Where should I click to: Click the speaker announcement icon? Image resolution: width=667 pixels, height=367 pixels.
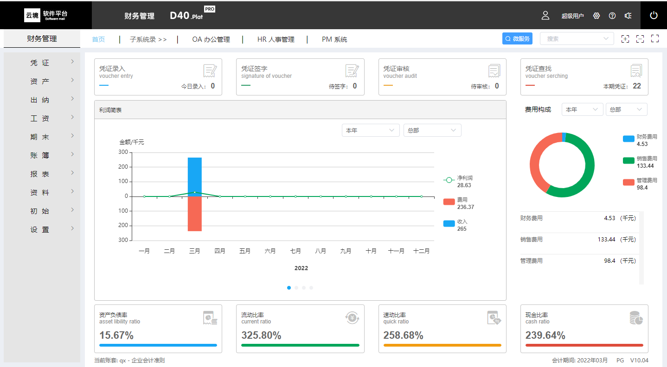pos(628,16)
